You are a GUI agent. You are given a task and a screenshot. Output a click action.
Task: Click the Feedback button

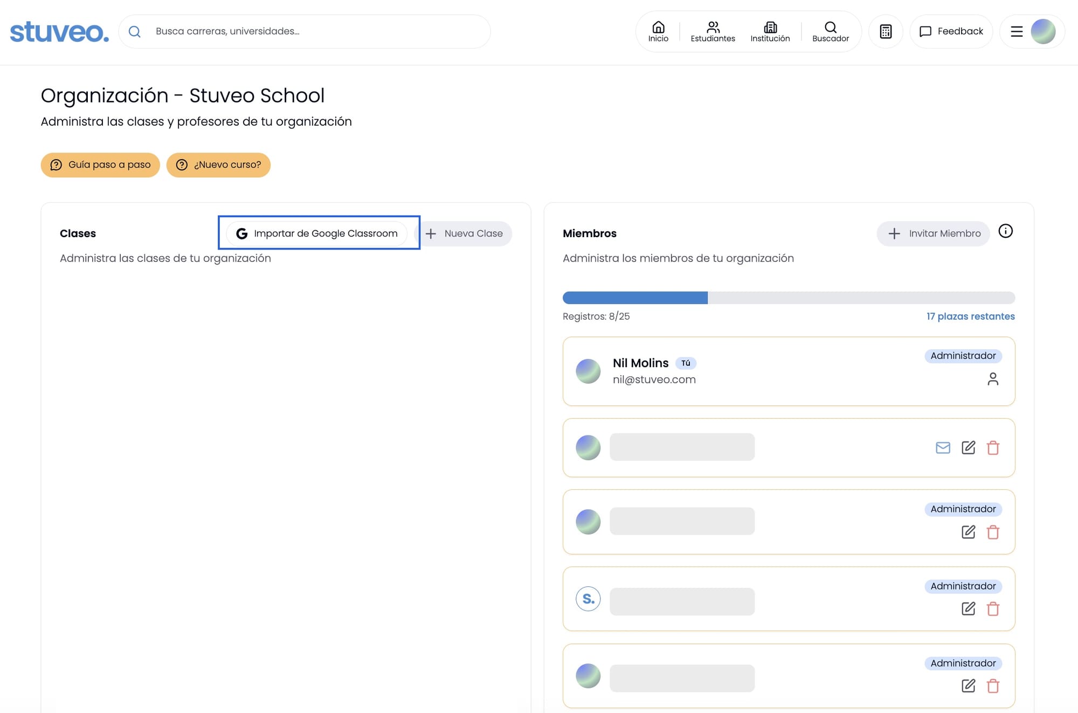951,31
